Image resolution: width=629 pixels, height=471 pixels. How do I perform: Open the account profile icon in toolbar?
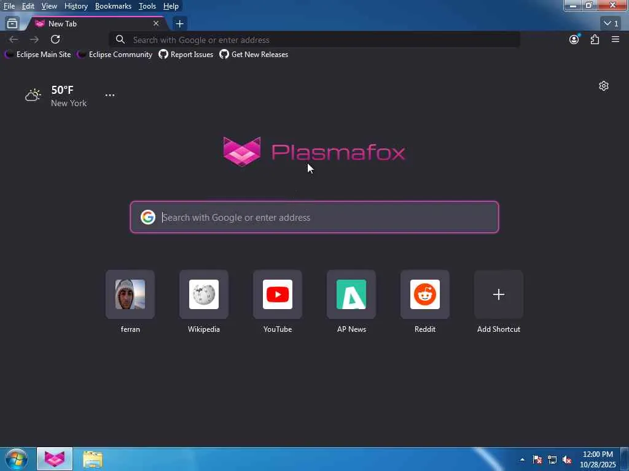(574, 39)
